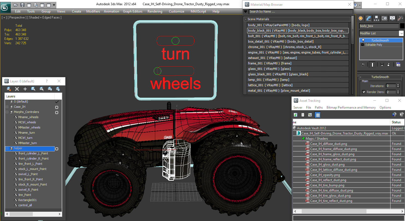Click Freeze/Unfreeze All Layers icon
Image resolution: width=405 pixels, height=221 pixels.
coord(58,89)
